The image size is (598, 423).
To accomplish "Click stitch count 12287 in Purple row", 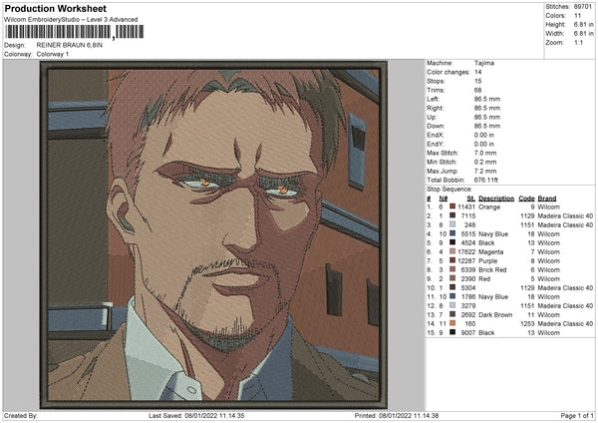I will coord(466,261).
